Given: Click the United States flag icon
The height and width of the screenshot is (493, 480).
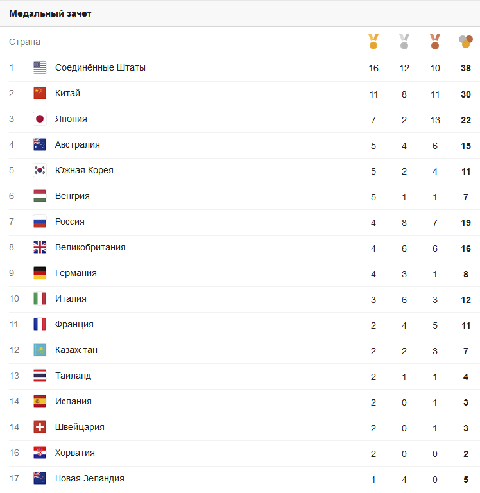Looking at the screenshot, I should coord(40,67).
